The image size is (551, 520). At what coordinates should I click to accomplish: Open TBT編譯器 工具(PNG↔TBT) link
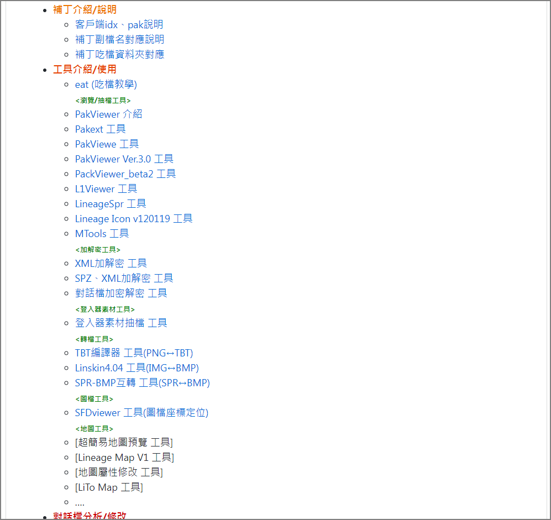pyautogui.click(x=134, y=353)
